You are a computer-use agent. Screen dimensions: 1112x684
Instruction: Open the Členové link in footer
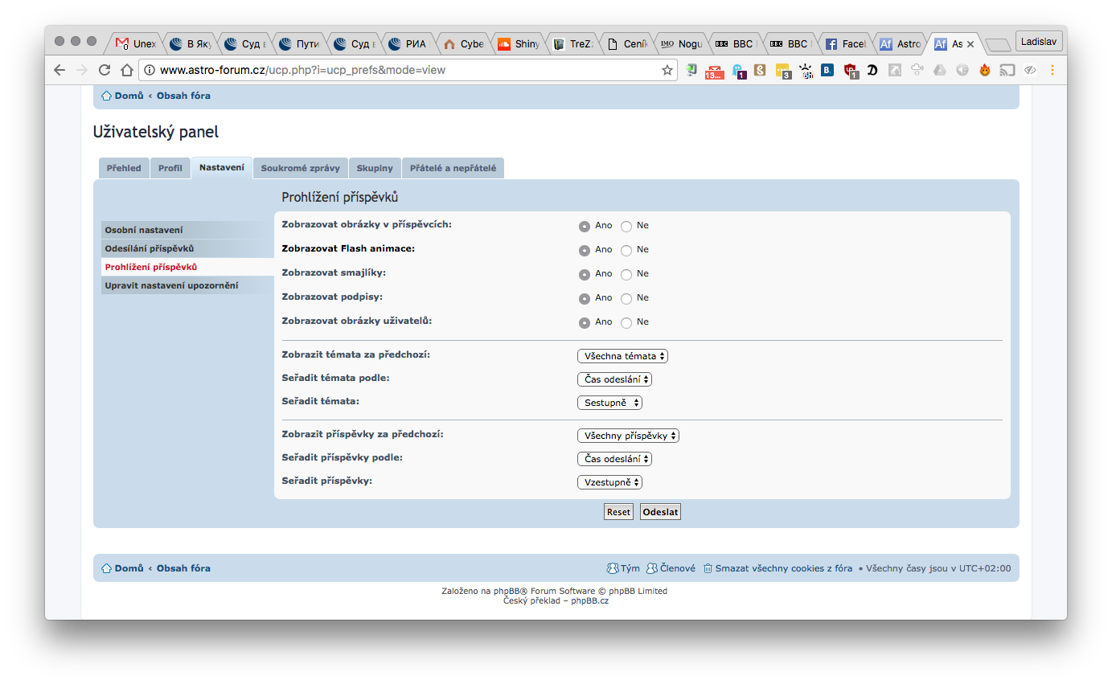(677, 568)
